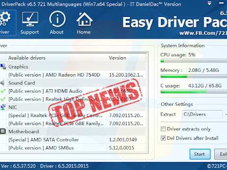Click the NIC network icon
Image resolution: width=227 pixels, height=170 pixels.
[x=3, y=107]
